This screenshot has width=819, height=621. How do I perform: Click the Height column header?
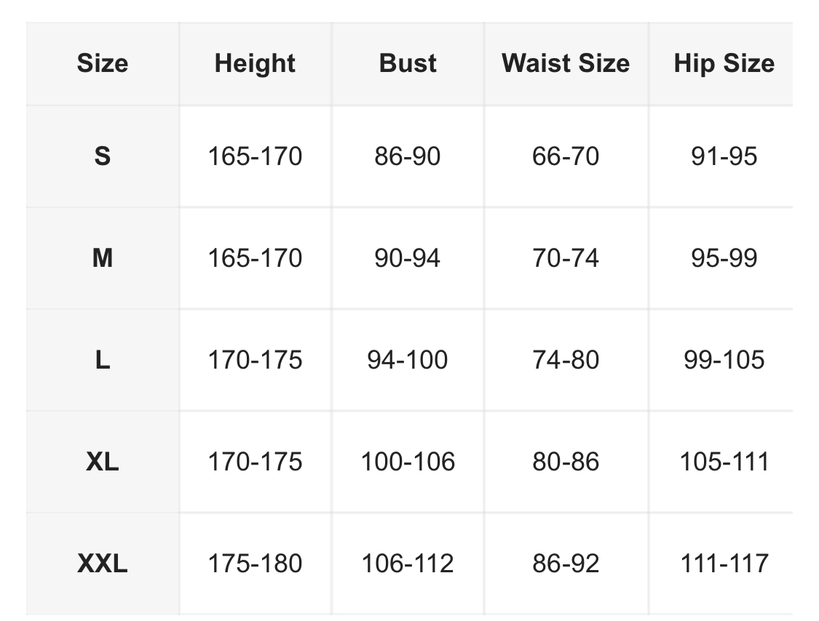[x=255, y=63]
